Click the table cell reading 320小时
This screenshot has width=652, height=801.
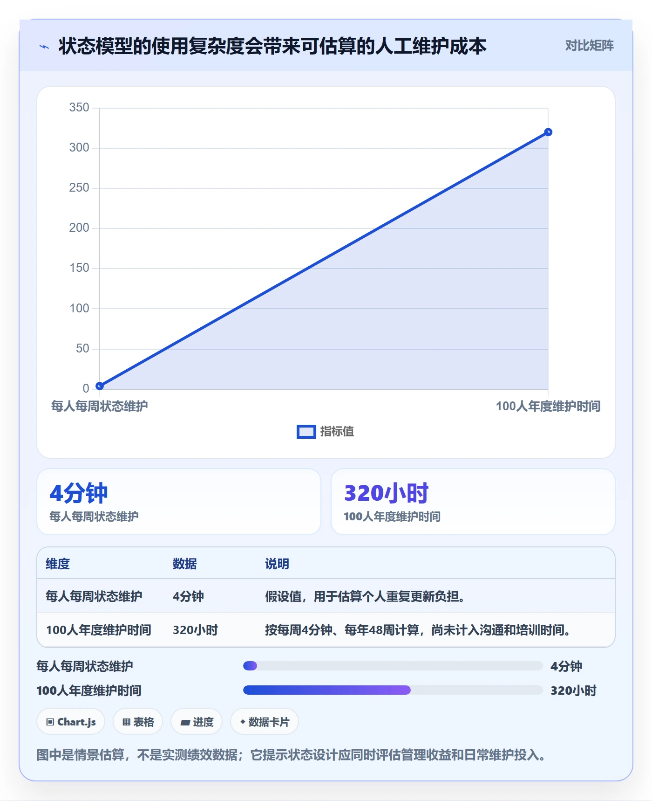pyautogui.click(x=195, y=630)
